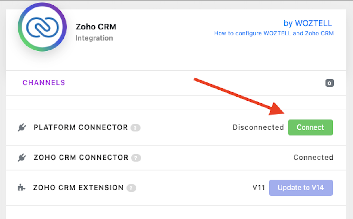Open the by WOZTELL link
Viewport: 353px width, 219px height.
[308, 23]
